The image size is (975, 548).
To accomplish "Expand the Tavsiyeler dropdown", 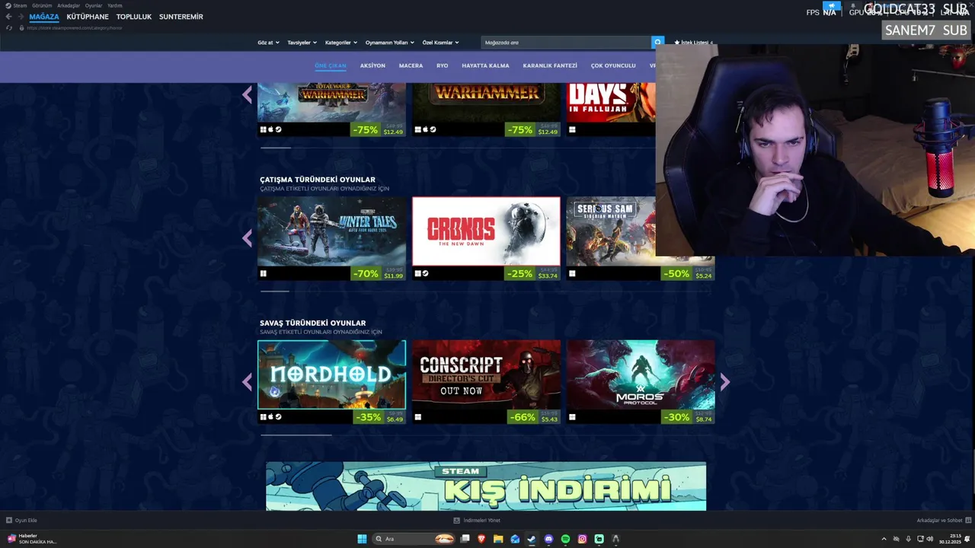I will tap(302, 43).
